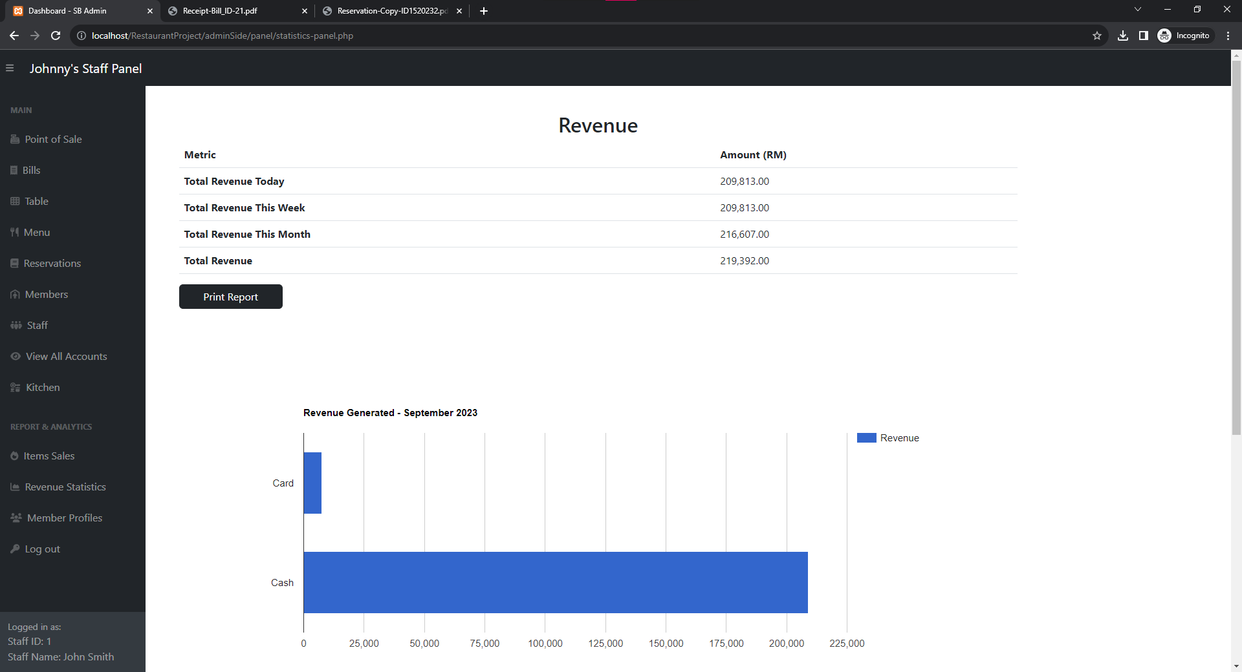Click the Reservations book icon
This screenshot has width=1242, height=672.
(14, 263)
